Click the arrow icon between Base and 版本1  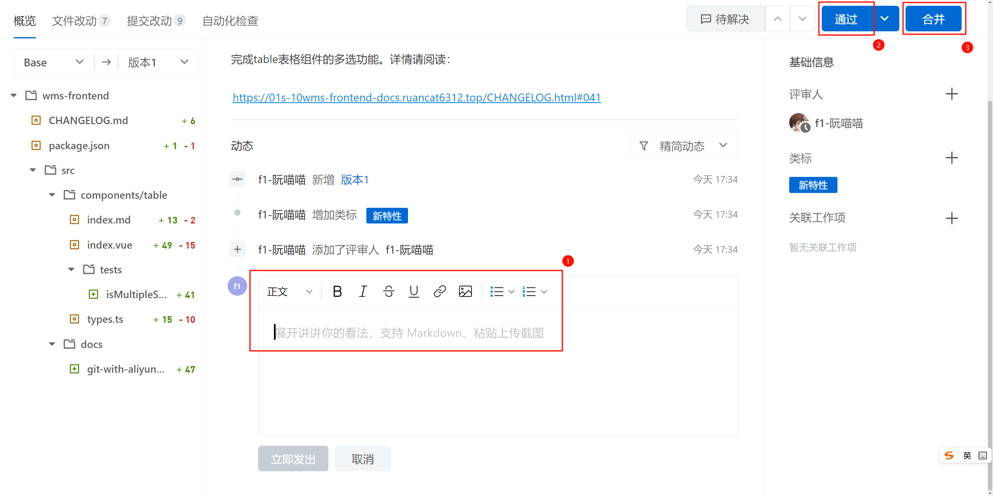pyautogui.click(x=106, y=62)
